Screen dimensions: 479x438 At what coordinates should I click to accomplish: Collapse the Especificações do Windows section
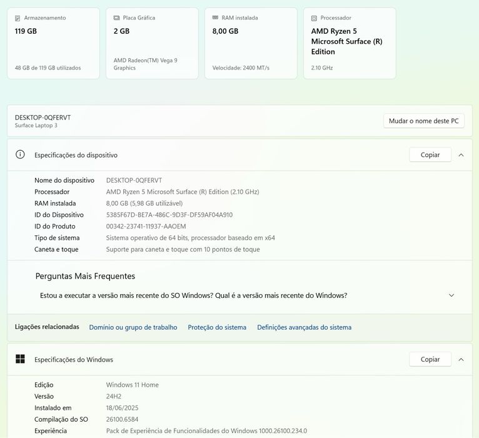[x=461, y=359]
